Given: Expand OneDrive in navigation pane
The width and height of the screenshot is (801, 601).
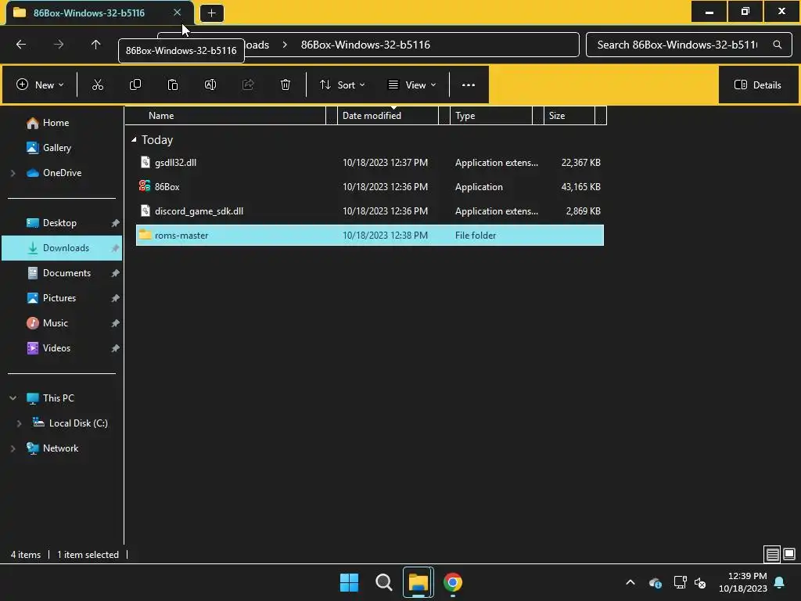Looking at the screenshot, I should (x=13, y=173).
